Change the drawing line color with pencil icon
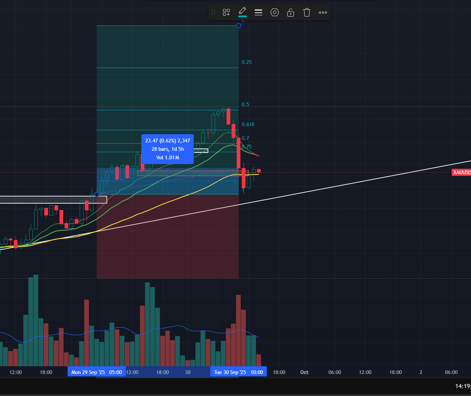Screen dimensions: 471x396 pyautogui.click(x=242, y=12)
